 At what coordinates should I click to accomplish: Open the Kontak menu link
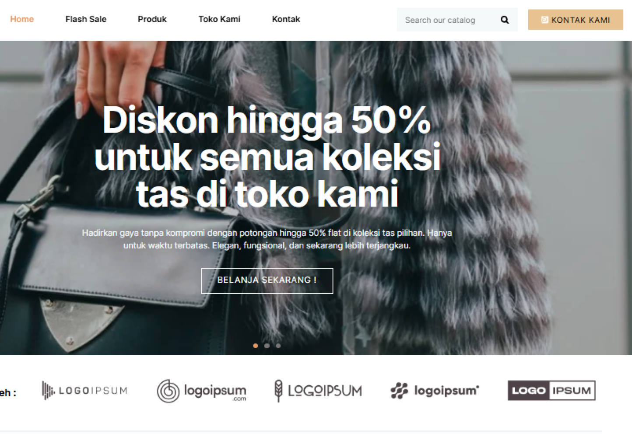click(286, 19)
